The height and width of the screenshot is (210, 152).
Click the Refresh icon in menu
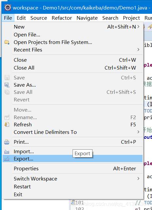tap(7, 125)
